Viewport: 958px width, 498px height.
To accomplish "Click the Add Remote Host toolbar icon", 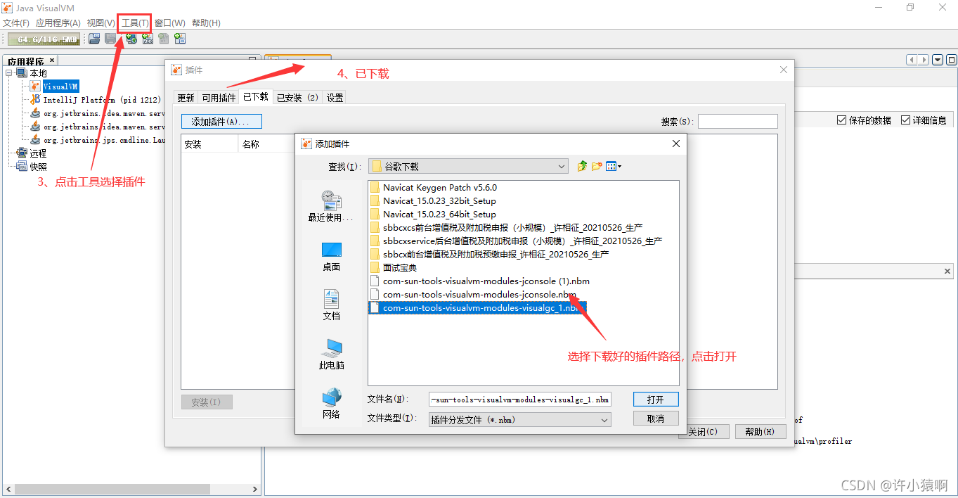I will click(131, 39).
